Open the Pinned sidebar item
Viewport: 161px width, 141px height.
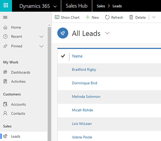pyautogui.click(x=17, y=46)
